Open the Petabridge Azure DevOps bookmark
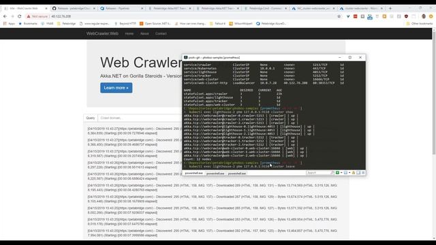This screenshot has height=245, width=436. [271, 24]
